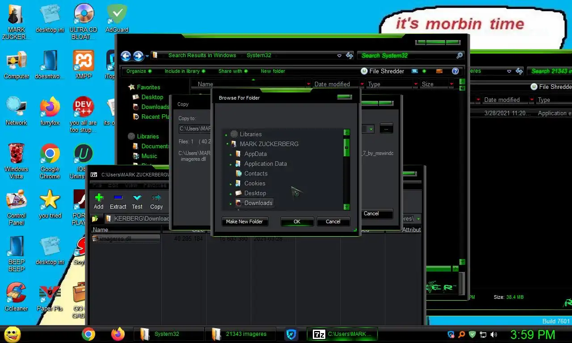This screenshot has height=343, width=572.
Task: Switch to System32 taskbar window
Action: (169, 334)
